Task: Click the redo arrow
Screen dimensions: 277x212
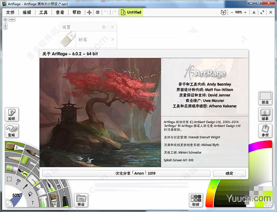Action: pyautogui.click(x=114, y=12)
